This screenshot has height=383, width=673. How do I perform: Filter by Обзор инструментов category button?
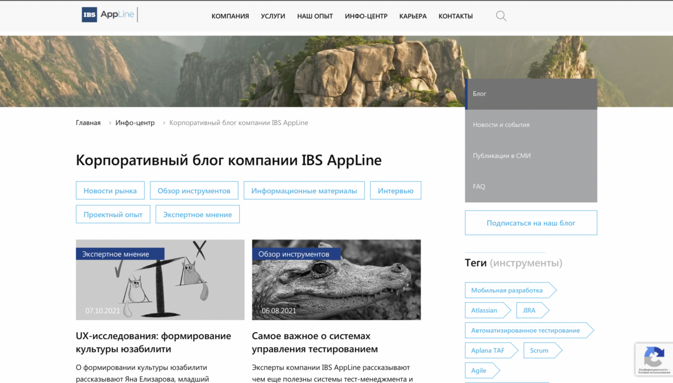coord(194,190)
